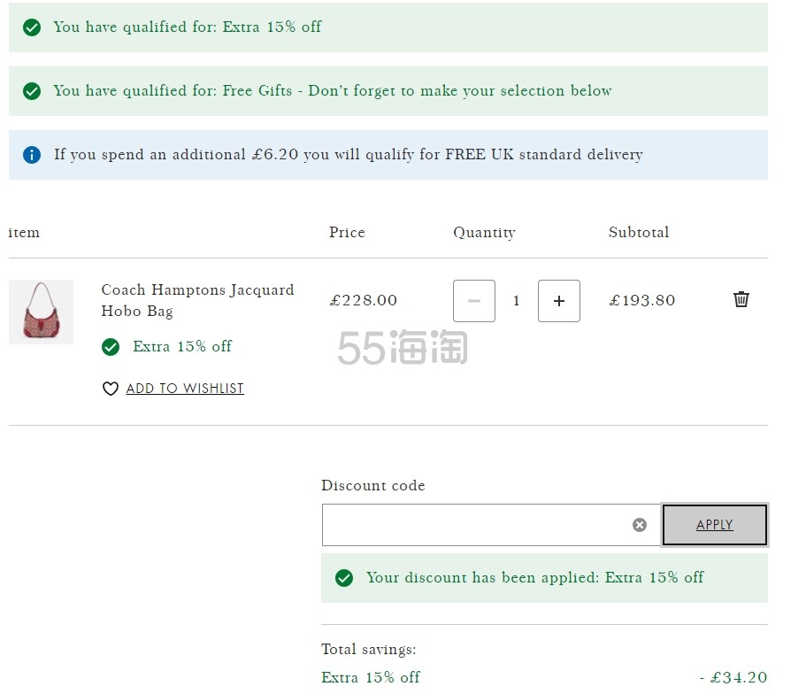806x694 pixels.
Task: Click the 'Discount code' label
Action: click(x=373, y=485)
